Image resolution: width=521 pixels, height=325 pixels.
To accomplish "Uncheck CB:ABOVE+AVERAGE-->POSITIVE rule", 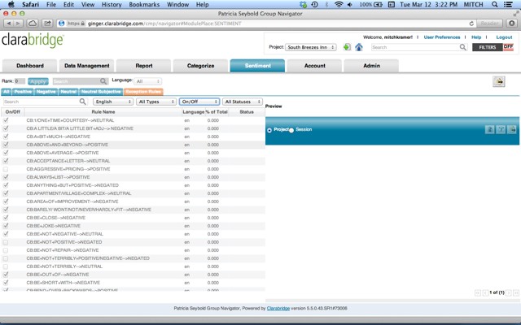I will coord(6,153).
